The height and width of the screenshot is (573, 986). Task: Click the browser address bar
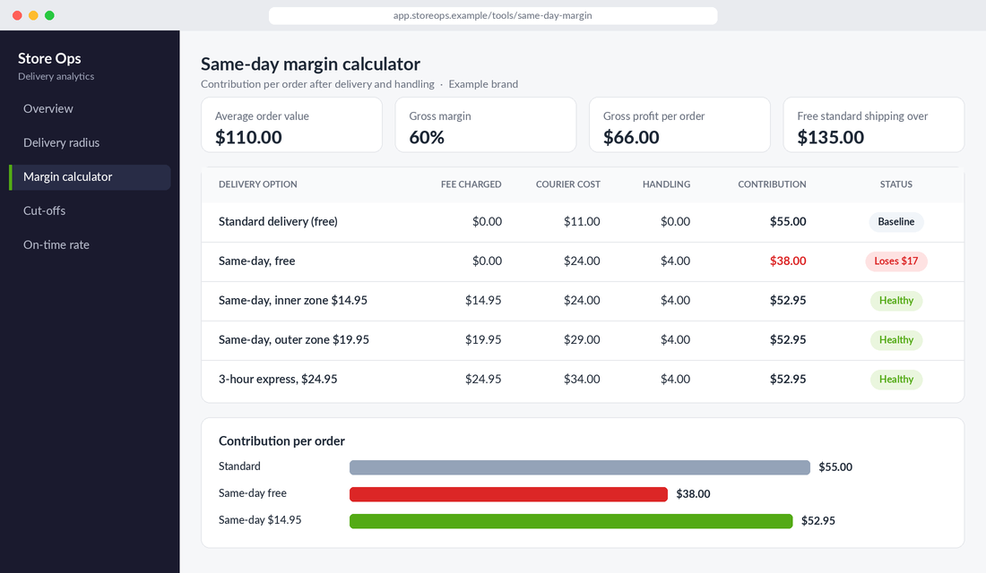tap(492, 16)
